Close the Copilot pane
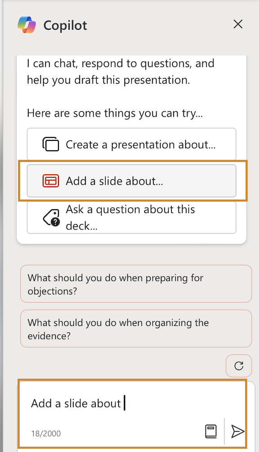Image resolution: width=259 pixels, height=452 pixels. (x=238, y=24)
